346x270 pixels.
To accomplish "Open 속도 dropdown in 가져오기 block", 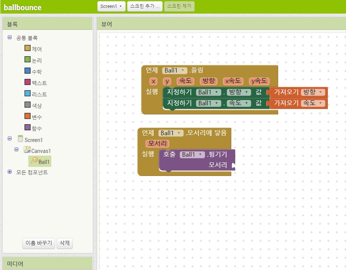I will pos(313,103).
